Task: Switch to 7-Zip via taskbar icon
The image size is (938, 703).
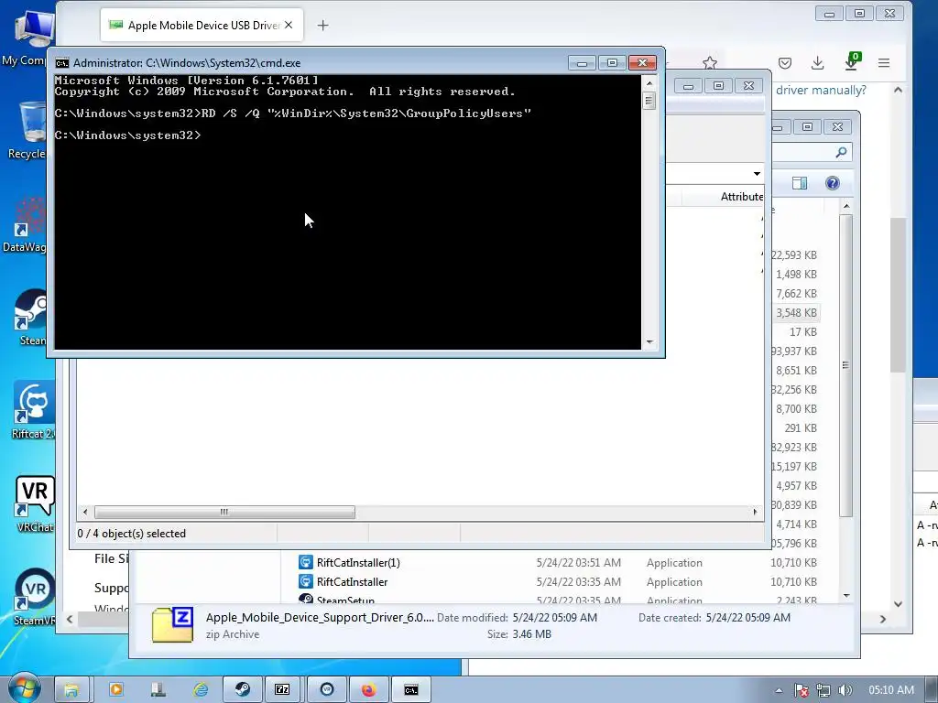Action: [x=282, y=690]
